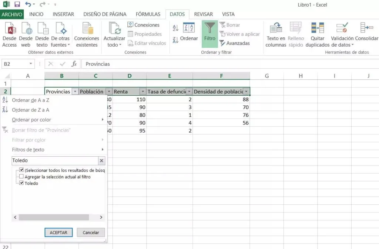The height and width of the screenshot is (249, 379).
Task: Clear the Toledo search box with the X
Action: (x=101, y=161)
